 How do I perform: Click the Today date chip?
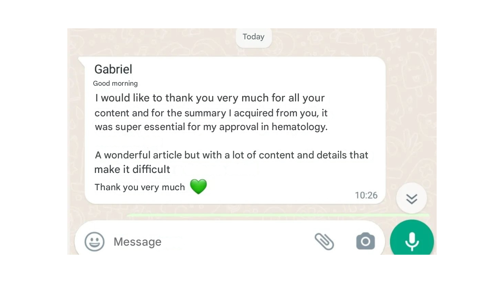254,37
